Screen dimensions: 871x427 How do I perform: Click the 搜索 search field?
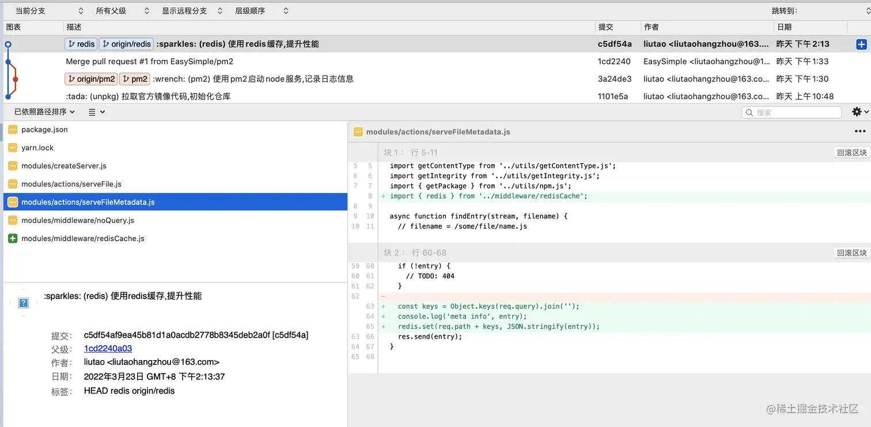pyautogui.click(x=792, y=112)
